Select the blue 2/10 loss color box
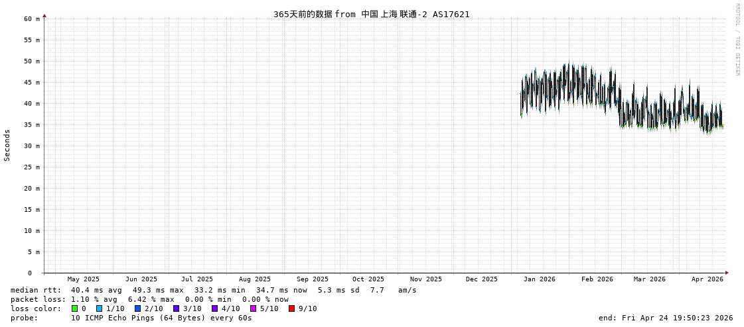The image size is (744, 327). point(137,308)
